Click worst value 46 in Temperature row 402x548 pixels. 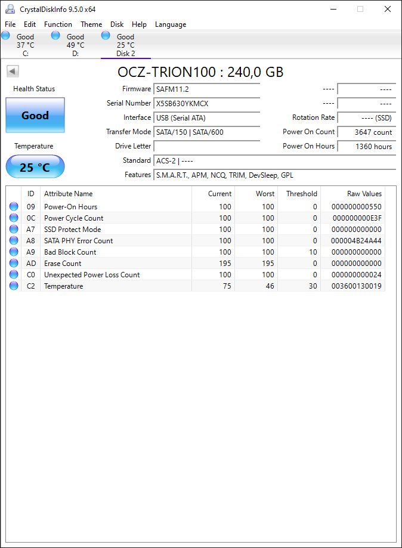270,286
